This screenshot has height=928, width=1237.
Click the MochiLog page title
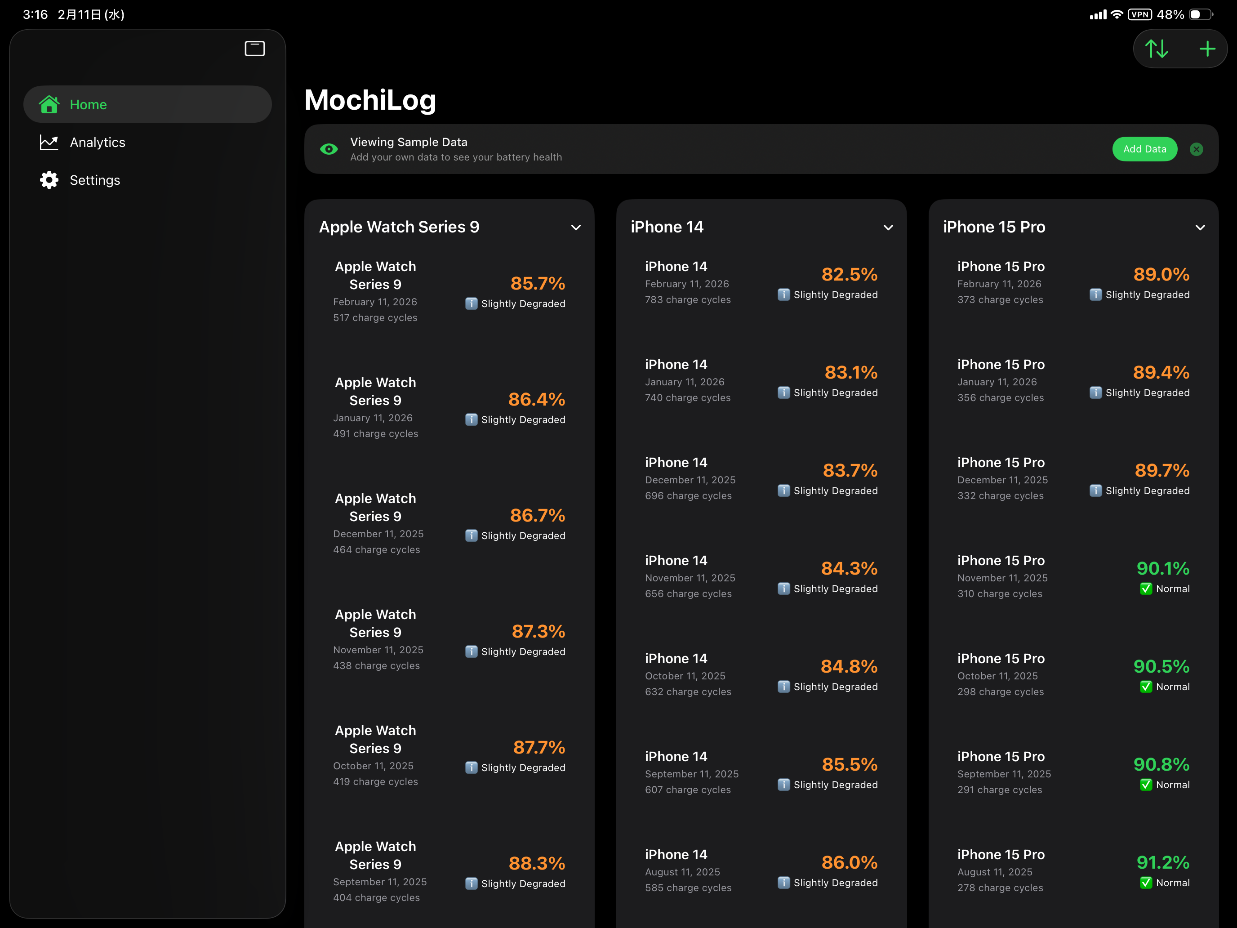point(370,101)
